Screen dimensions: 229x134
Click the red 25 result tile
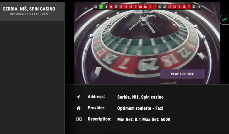[x=184, y=7]
